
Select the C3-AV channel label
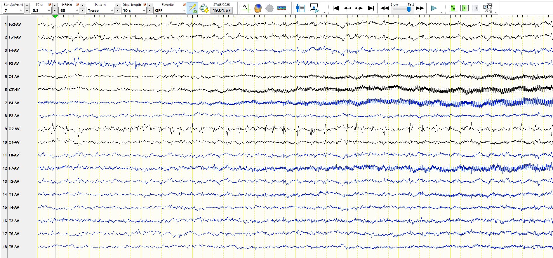[x=14, y=90]
